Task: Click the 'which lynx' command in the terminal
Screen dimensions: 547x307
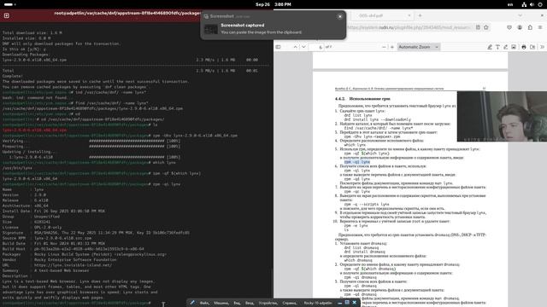Action: click(x=164, y=163)
